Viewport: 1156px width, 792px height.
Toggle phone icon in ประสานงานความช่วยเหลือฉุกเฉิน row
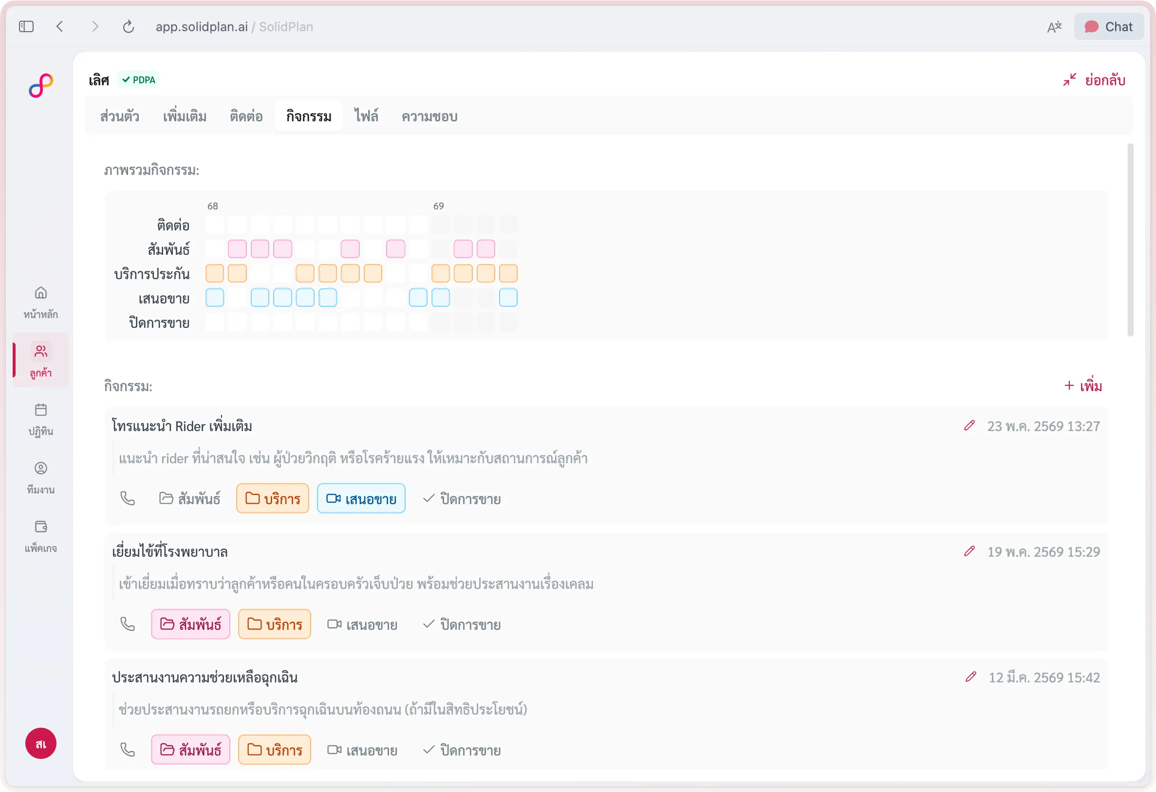(x=128, y=749)
